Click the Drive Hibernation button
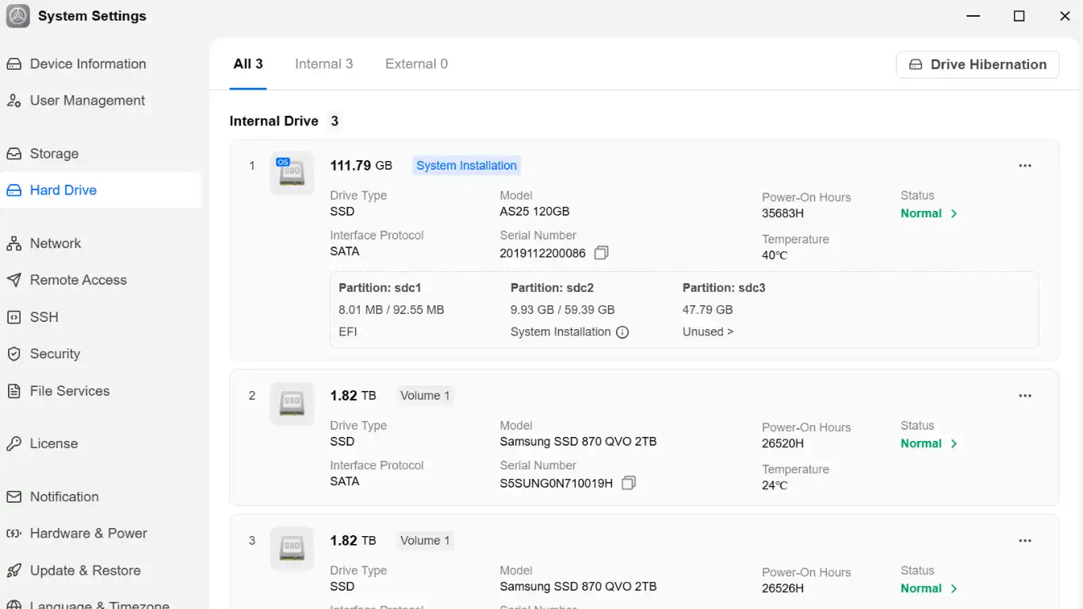1083x609 pixels. click(x=978, y=65)
